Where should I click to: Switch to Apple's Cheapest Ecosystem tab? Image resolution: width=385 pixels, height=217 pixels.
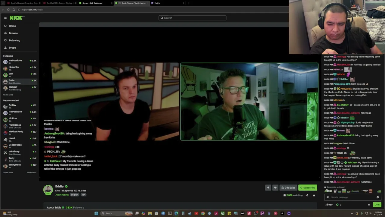coord(23,3)
